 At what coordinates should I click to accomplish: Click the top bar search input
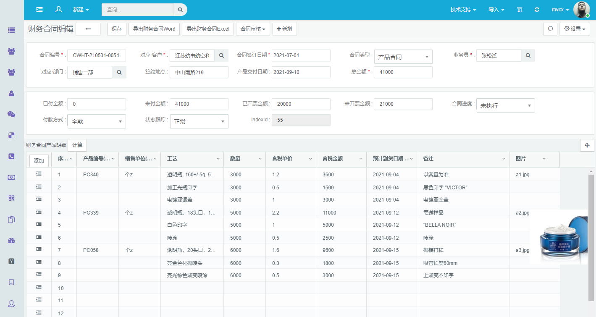[x=138, y=10]
